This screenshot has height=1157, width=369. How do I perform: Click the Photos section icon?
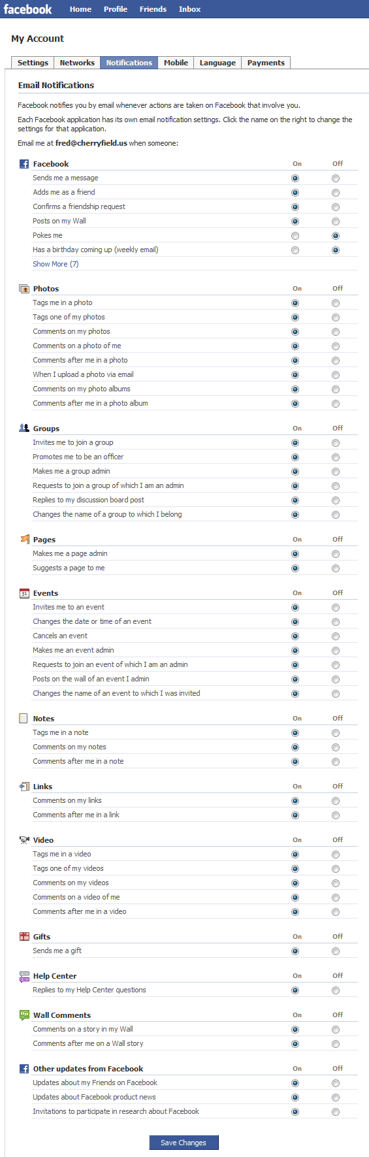(x=24, y=288)
